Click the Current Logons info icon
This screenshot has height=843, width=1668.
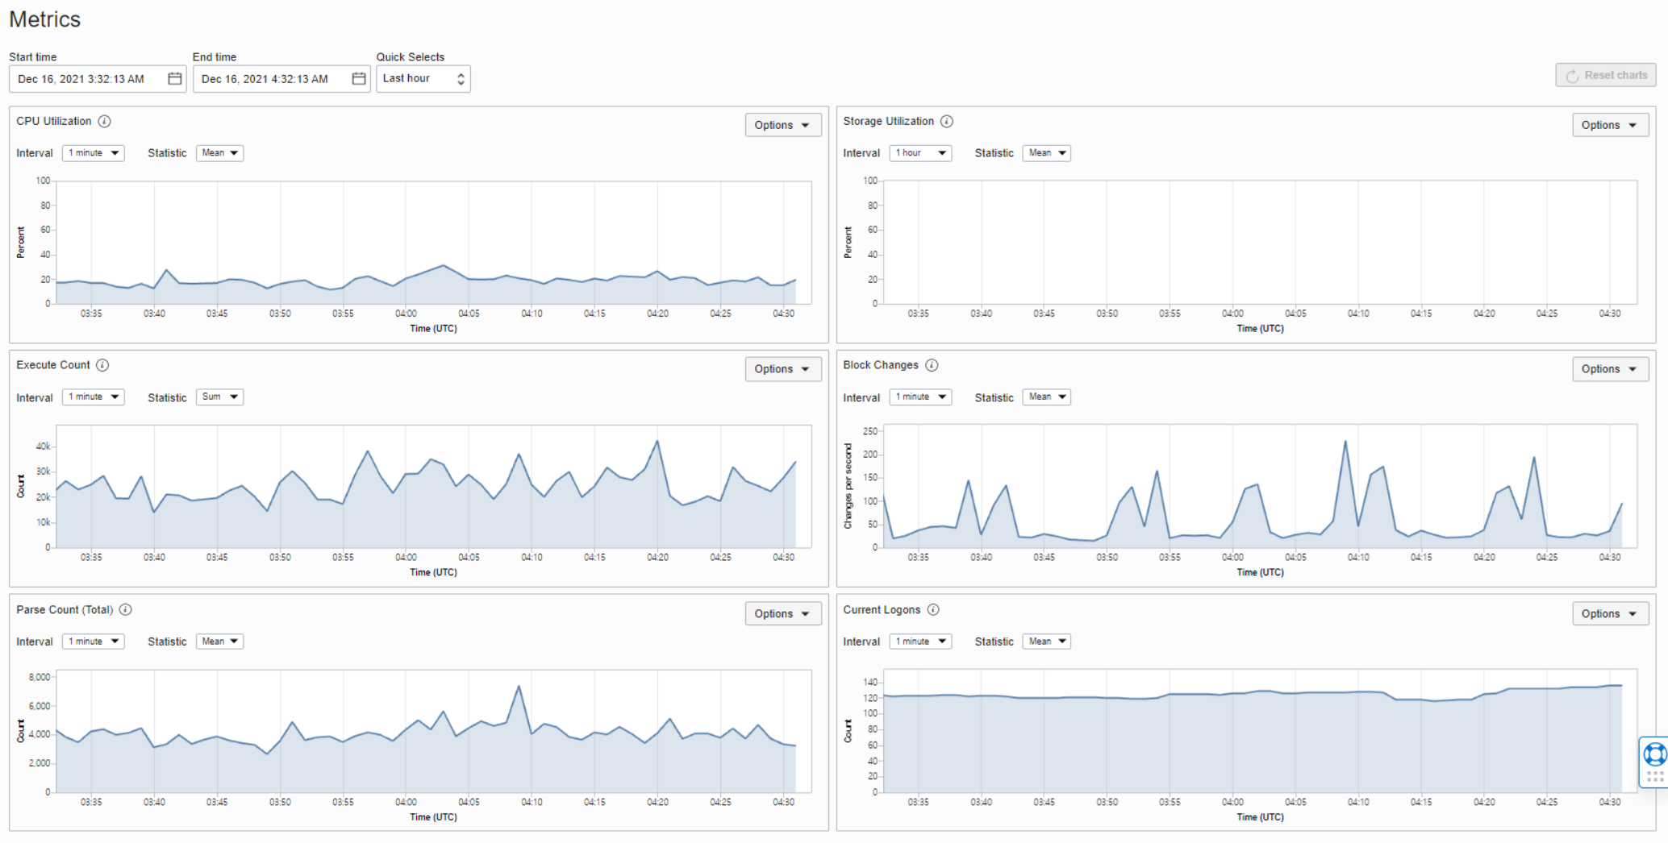933,610
